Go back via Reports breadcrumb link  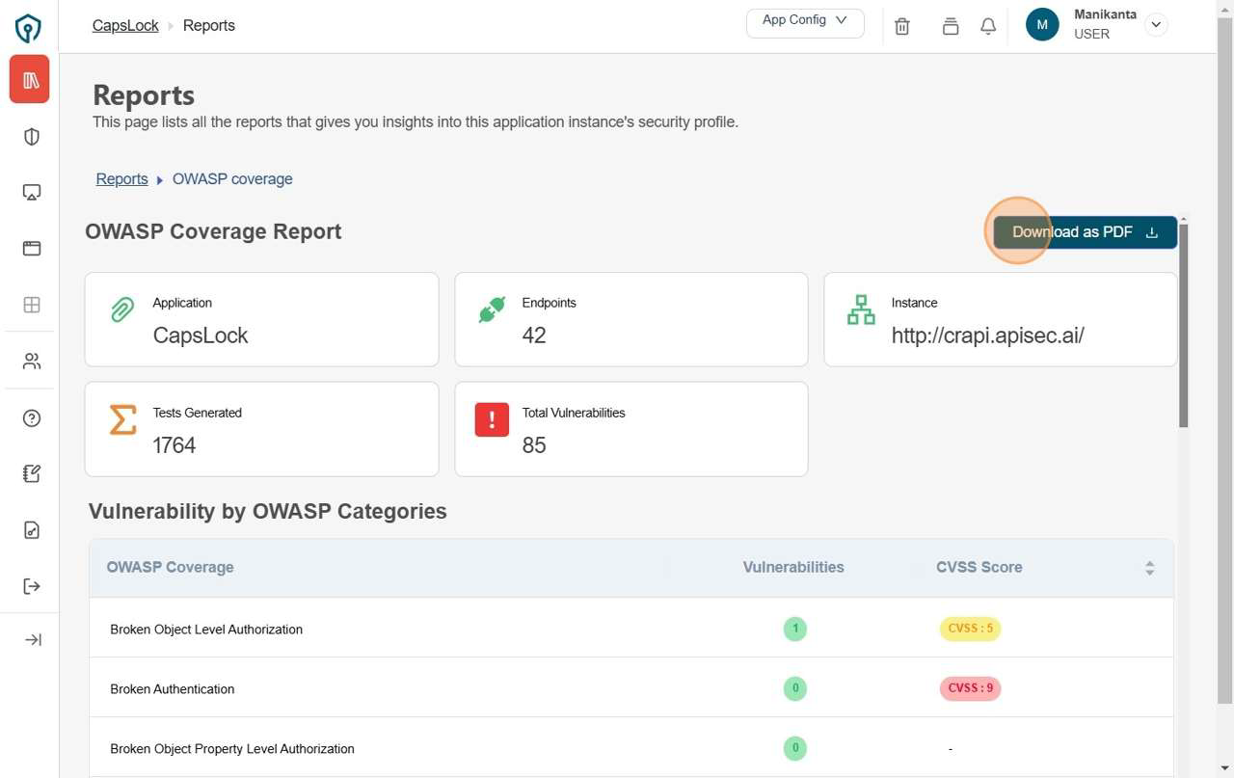tap(121, 179)
